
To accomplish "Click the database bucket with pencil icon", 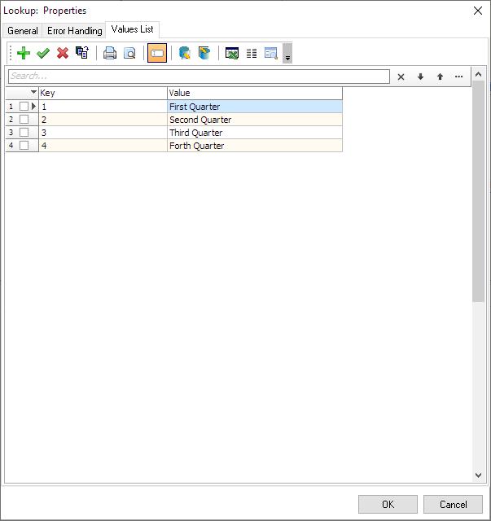I will [x=204, y=53].
